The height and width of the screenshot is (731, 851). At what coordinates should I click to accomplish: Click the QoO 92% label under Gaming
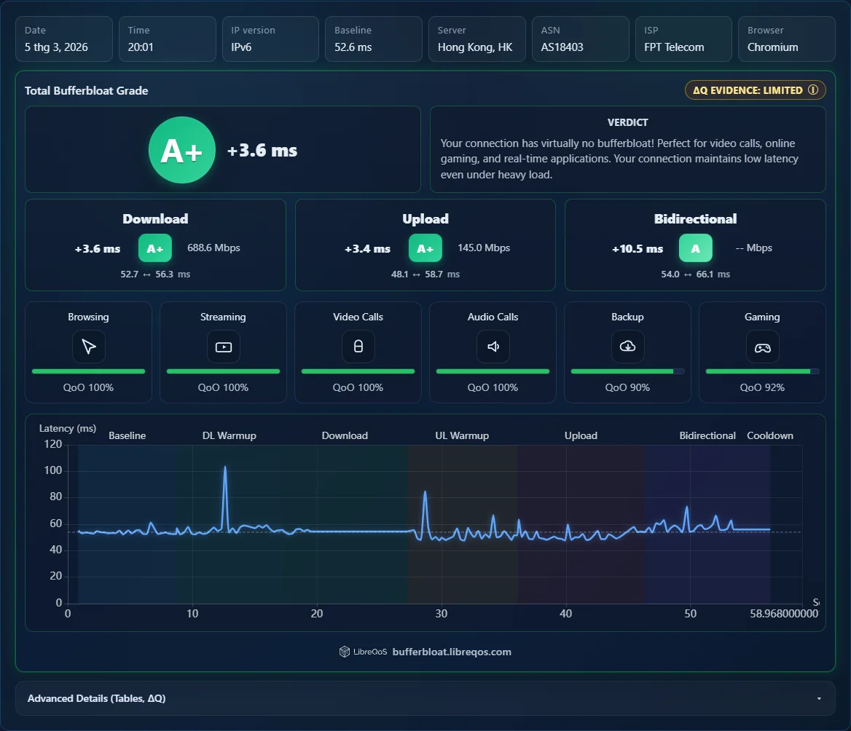point(763,388)
